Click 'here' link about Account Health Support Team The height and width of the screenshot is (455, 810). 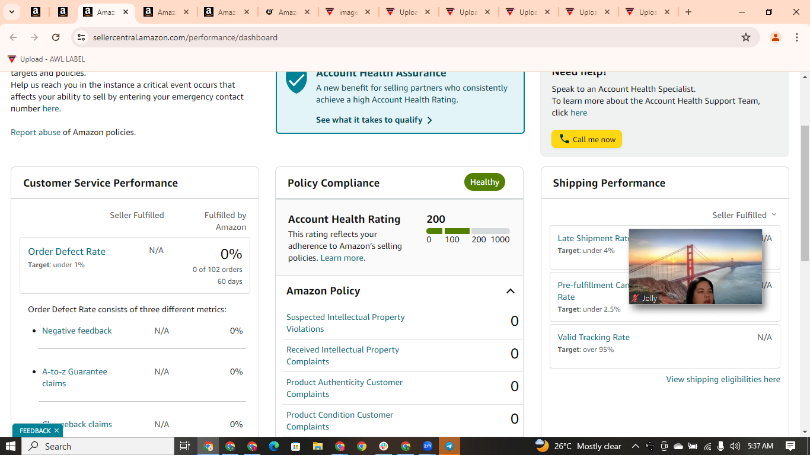tap(579, 113)
